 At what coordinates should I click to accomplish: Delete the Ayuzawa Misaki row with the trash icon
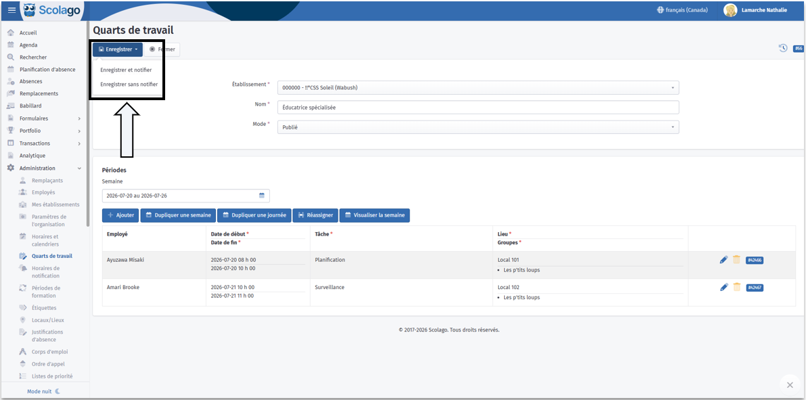tap(736, 260)
